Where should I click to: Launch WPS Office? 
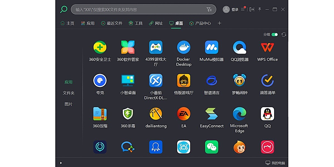(x=267, y=46)
